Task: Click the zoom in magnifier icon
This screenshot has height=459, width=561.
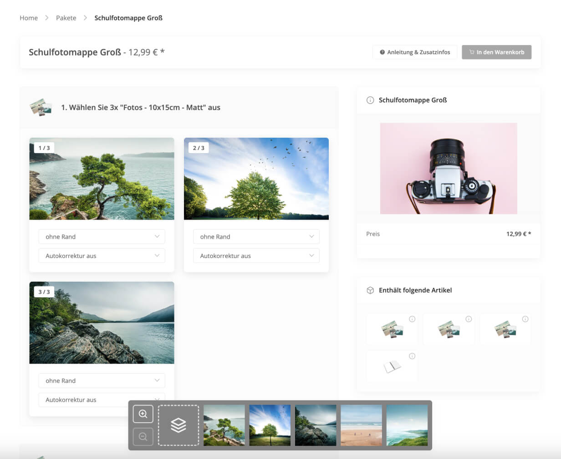Action: click(143, 414)
